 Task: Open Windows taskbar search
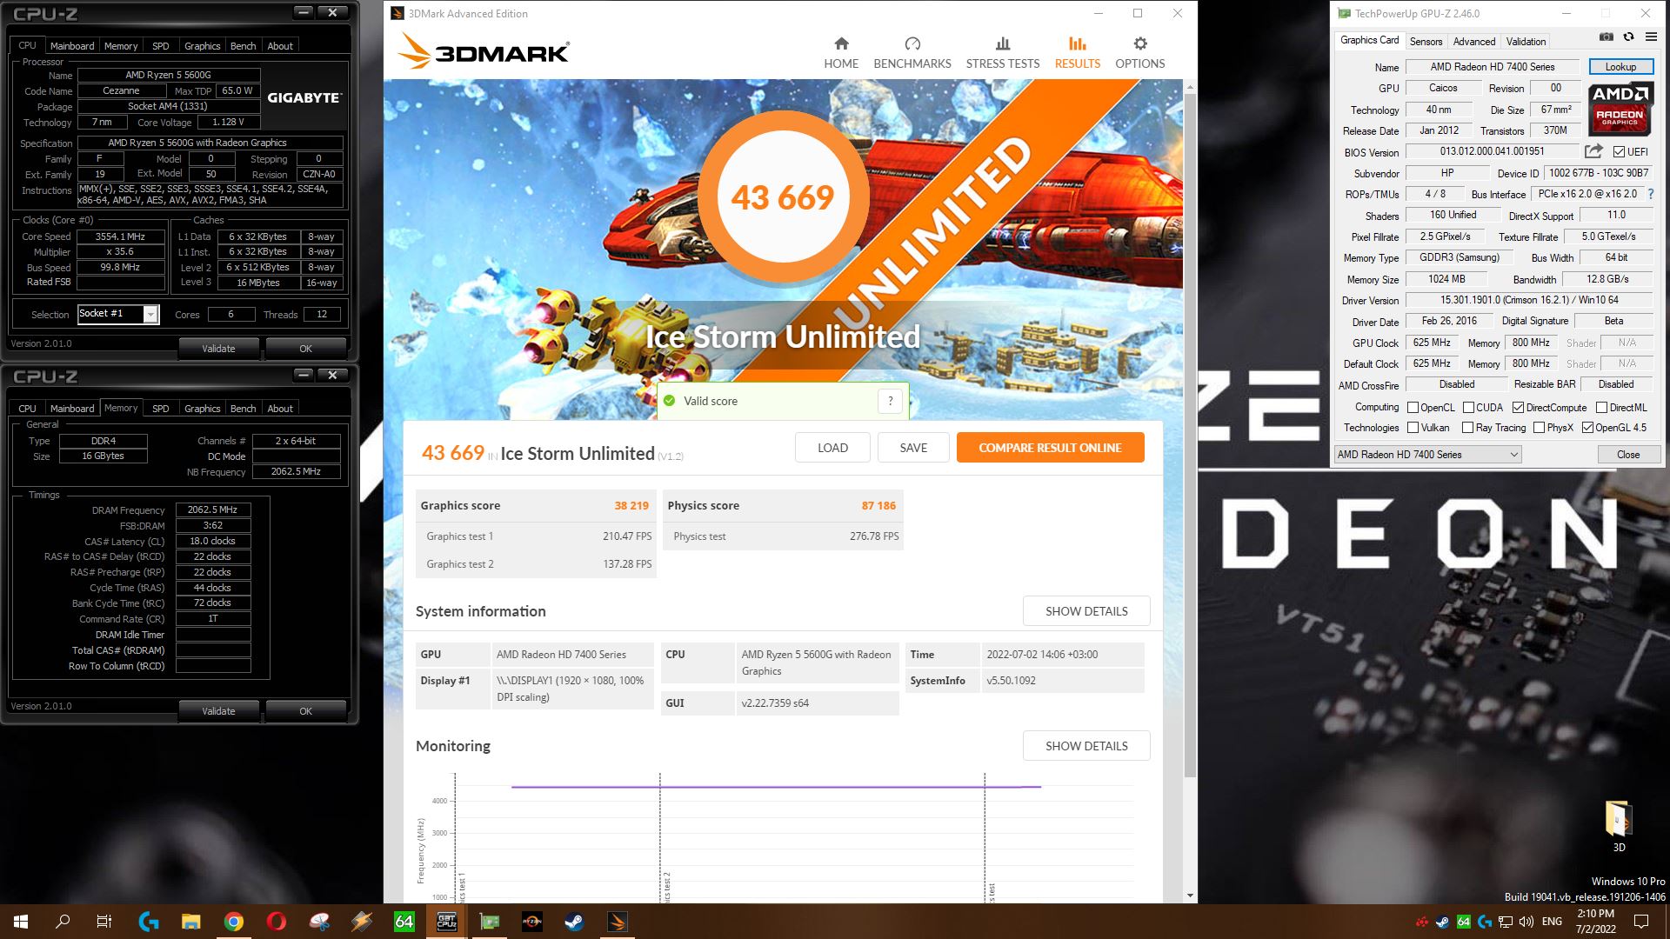point(63,922)
